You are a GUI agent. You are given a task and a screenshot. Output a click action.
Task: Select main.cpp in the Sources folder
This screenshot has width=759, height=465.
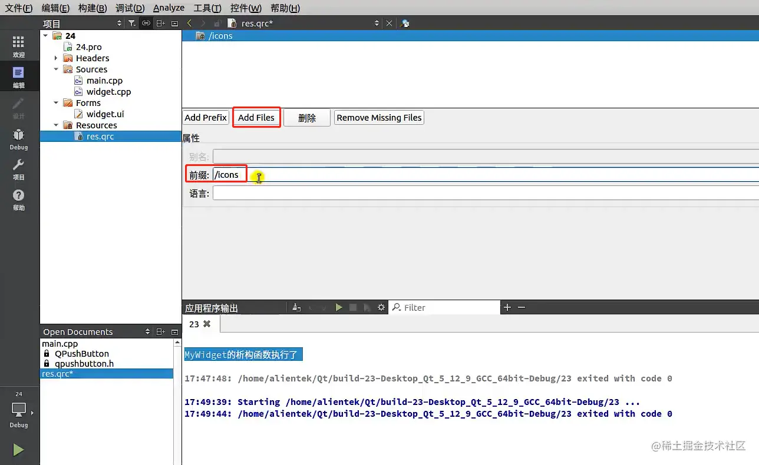(104, 81)
